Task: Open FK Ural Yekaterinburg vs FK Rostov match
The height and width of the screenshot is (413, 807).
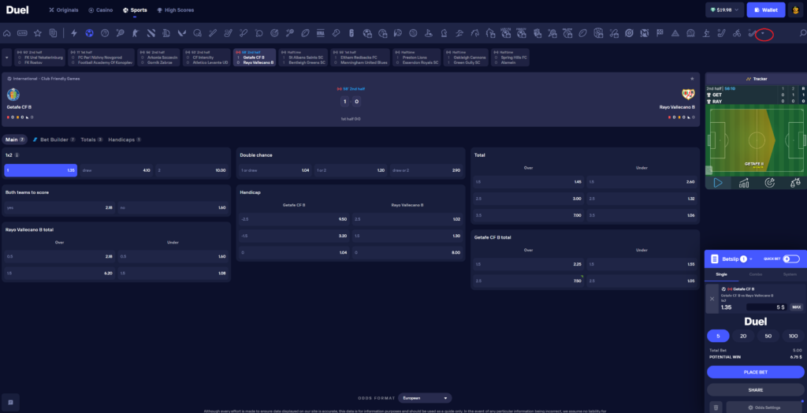Action: 40,58
